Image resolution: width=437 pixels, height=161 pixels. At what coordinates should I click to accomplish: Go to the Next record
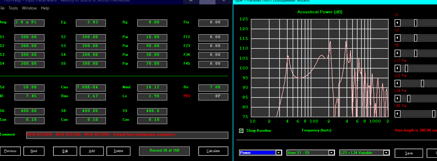pos(34,151)
